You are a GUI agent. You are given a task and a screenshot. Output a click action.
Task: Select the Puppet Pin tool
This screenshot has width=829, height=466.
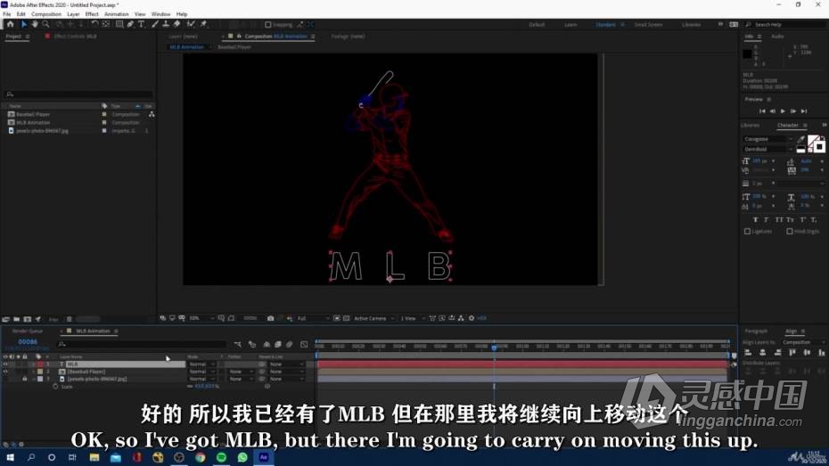[x=203, y=24]
